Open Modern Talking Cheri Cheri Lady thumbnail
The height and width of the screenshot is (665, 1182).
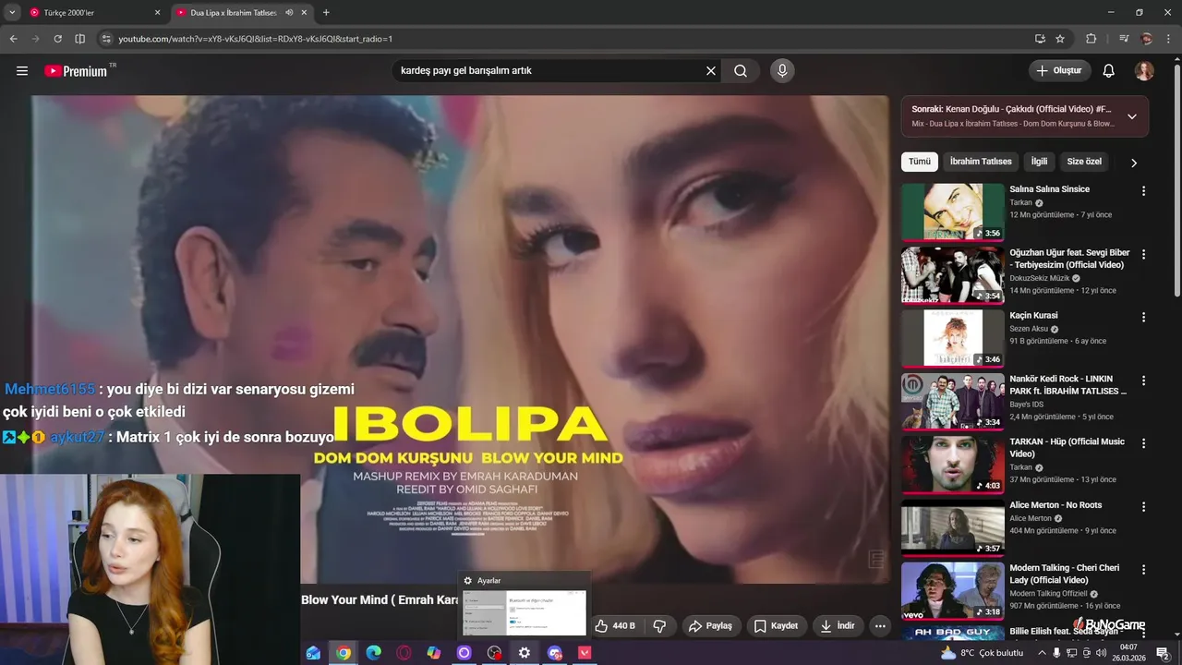coord(952,591)
